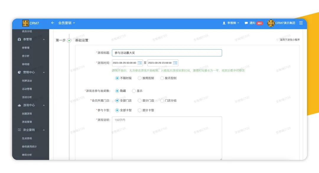Open 会员分组 in the sidebar
Image resolution: width=319 pixels, height=173 pixels.
tap(27, 31)
